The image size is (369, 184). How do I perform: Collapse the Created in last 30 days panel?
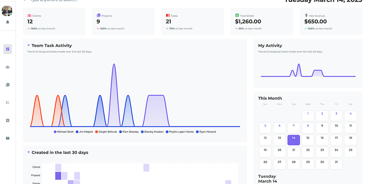coord(28,152)
